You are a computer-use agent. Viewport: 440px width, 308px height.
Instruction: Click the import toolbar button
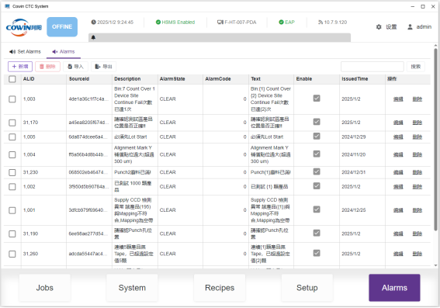click(x=75, y=67)
